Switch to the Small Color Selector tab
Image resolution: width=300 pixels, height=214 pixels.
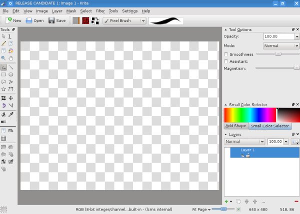tap(270, 126)
